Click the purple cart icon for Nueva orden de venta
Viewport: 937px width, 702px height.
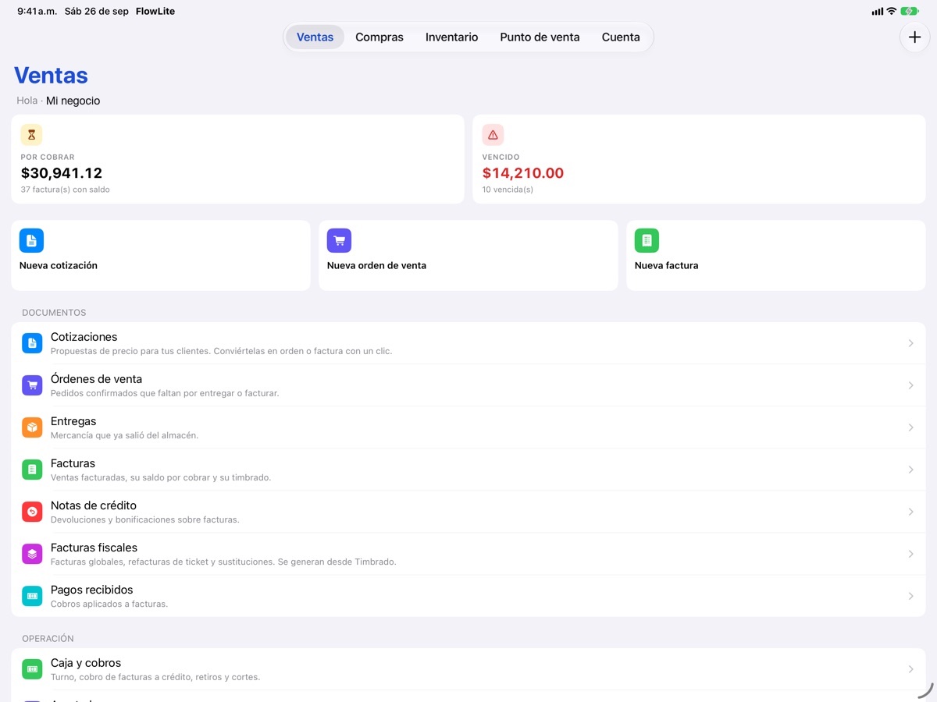click(339, 240)
